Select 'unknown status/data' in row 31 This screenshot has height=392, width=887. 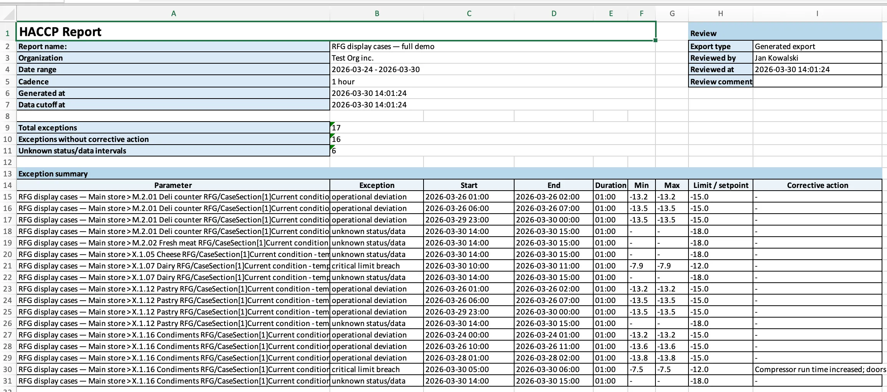pyautogui.click(x=377, y=381)
